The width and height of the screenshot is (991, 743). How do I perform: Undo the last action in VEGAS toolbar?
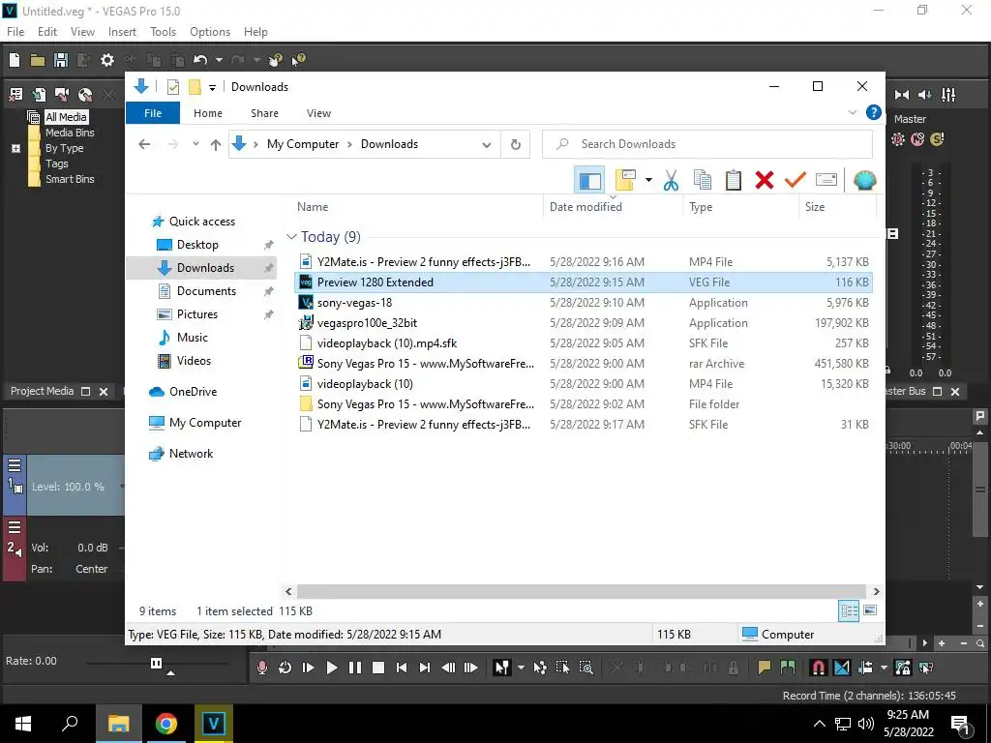tap(200, 60)
